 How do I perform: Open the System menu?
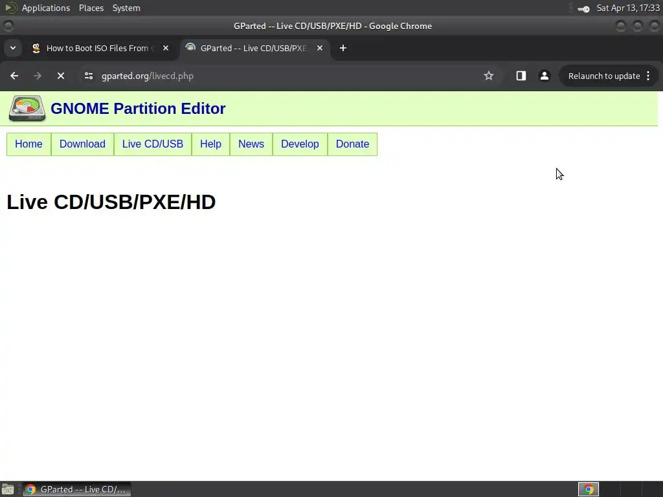click(x=126, y=8)
